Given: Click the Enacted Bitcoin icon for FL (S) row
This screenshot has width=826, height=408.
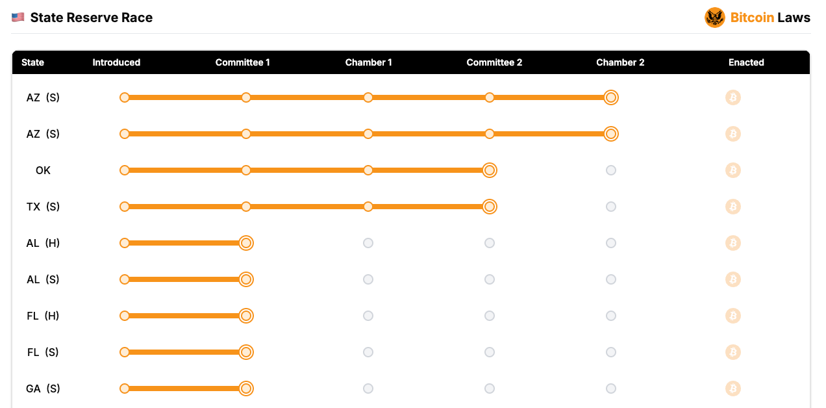Looking at the screenshot, I should point(733,352).
